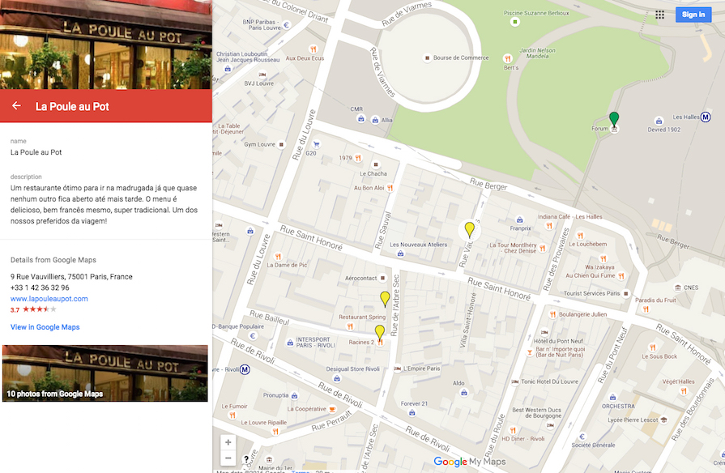The height and width of the screenshot is (473, 725).
Task: Click the Aux Deux Ecus restaurant icon
Action: (313, 49)
